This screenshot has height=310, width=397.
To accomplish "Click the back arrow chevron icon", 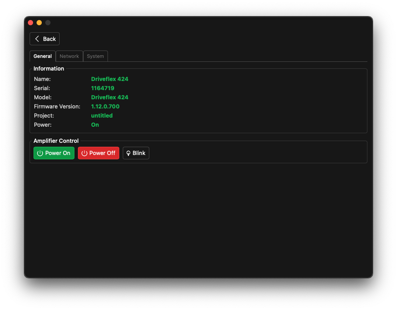I will click(37, 39).
